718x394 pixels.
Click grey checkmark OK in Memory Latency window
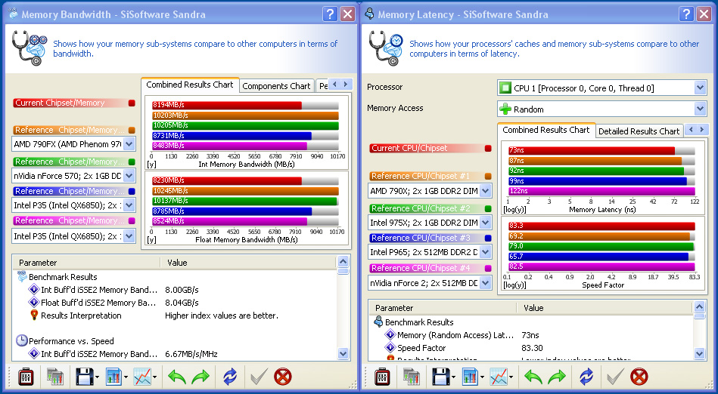615,377
